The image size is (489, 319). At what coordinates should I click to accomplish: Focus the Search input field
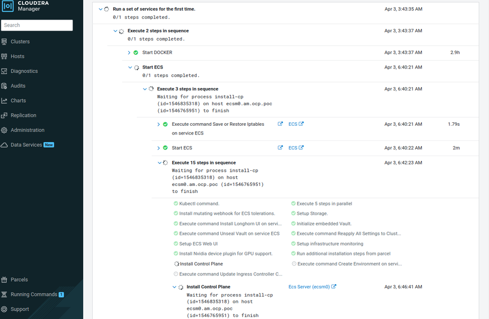tap(37, 25)
